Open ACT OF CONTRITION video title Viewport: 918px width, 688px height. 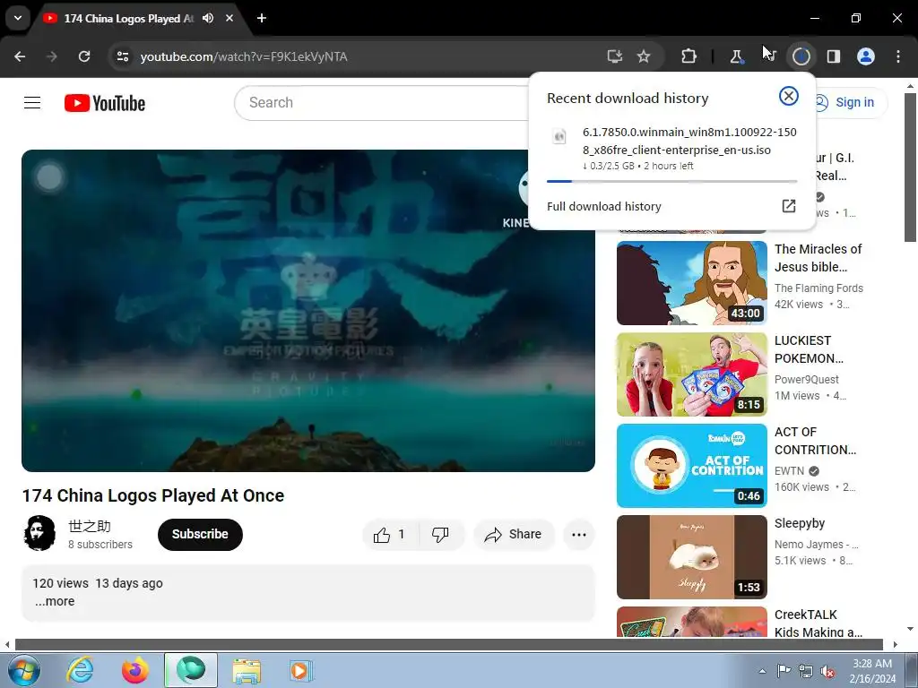click(815, 441)
